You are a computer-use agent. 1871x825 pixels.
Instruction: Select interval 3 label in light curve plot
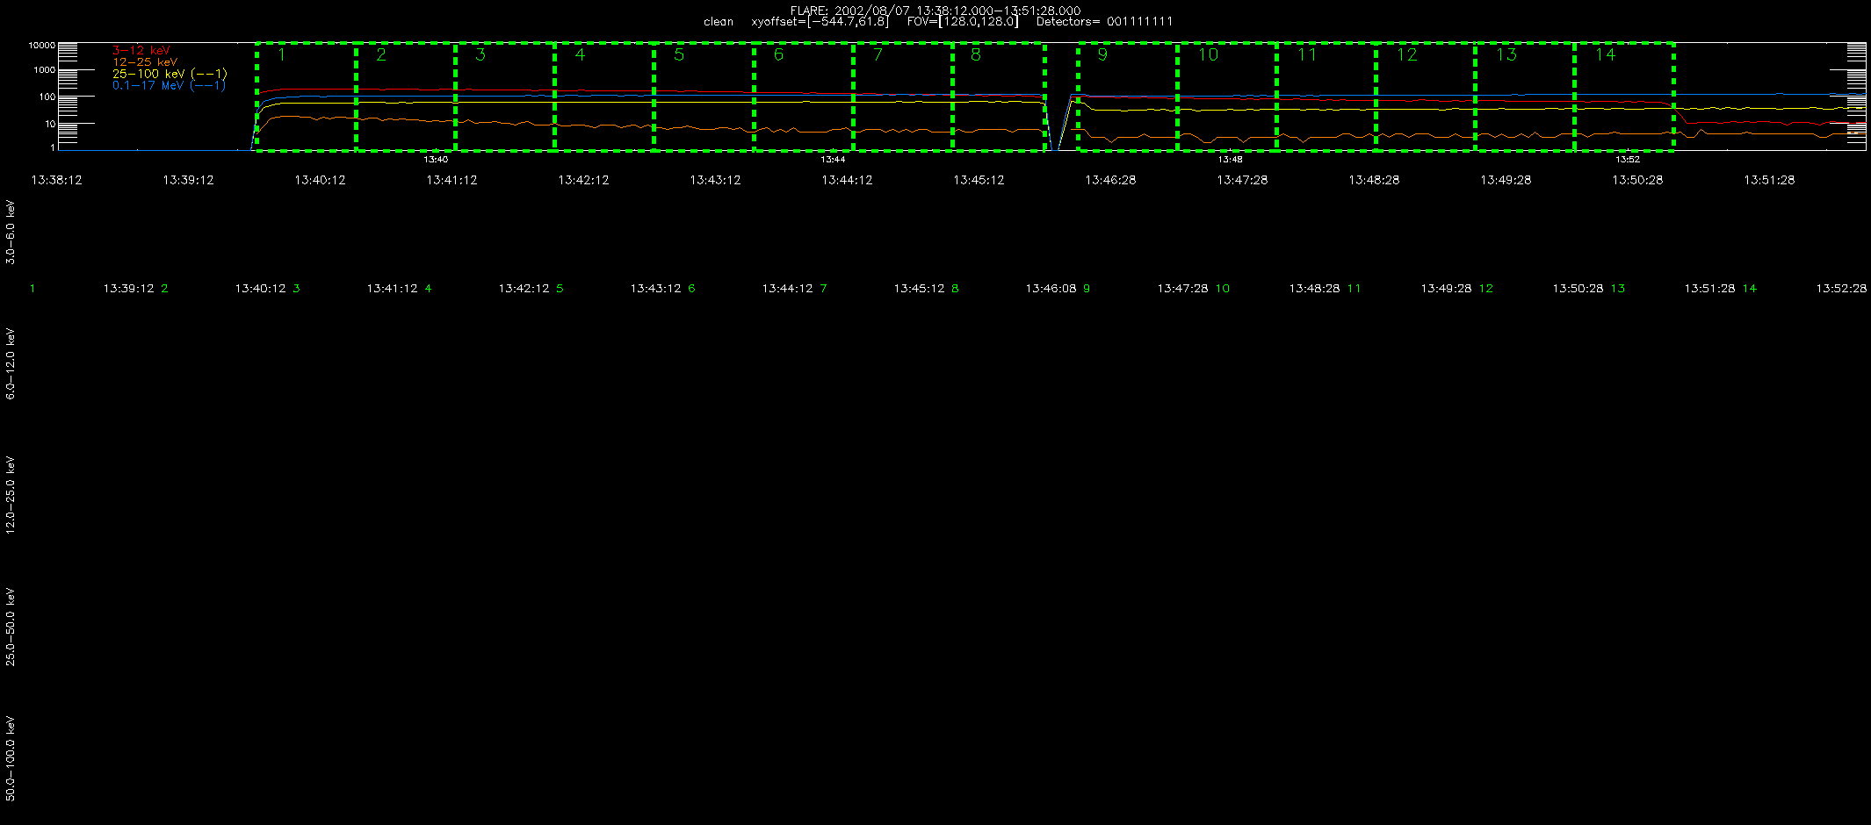tap(480, 54)
